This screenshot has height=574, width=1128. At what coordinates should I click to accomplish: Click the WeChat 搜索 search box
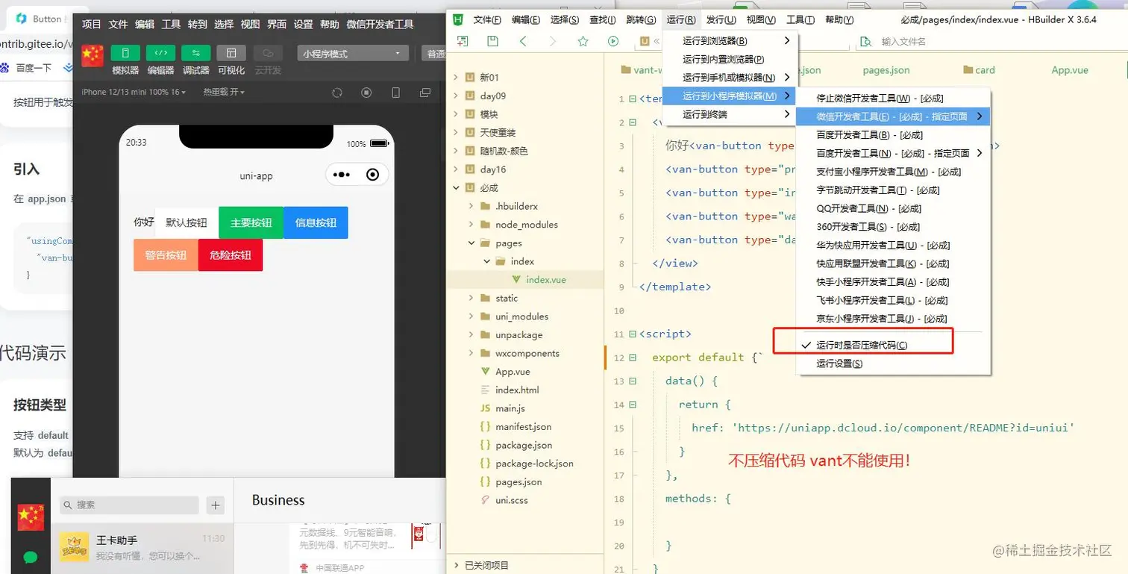(x=129, y=505)
